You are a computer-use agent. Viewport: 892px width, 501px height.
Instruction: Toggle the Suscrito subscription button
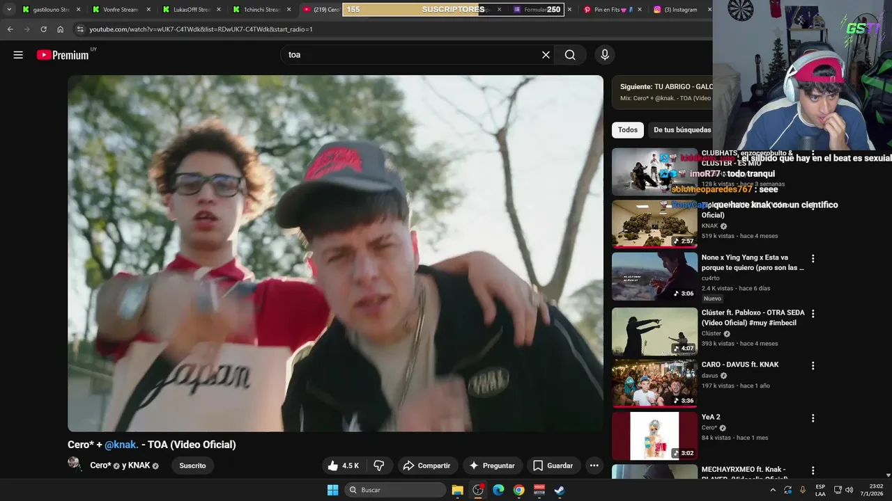(x=192, y=466)
